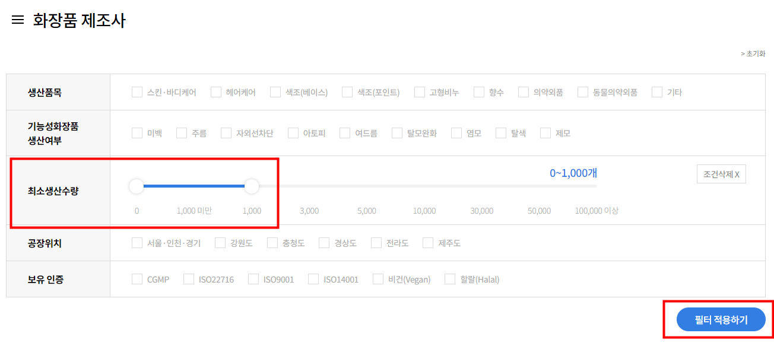Check the 비건(Vegan) certification box
The height and width of the screenshot is (352, 774).
click(378, 279)
